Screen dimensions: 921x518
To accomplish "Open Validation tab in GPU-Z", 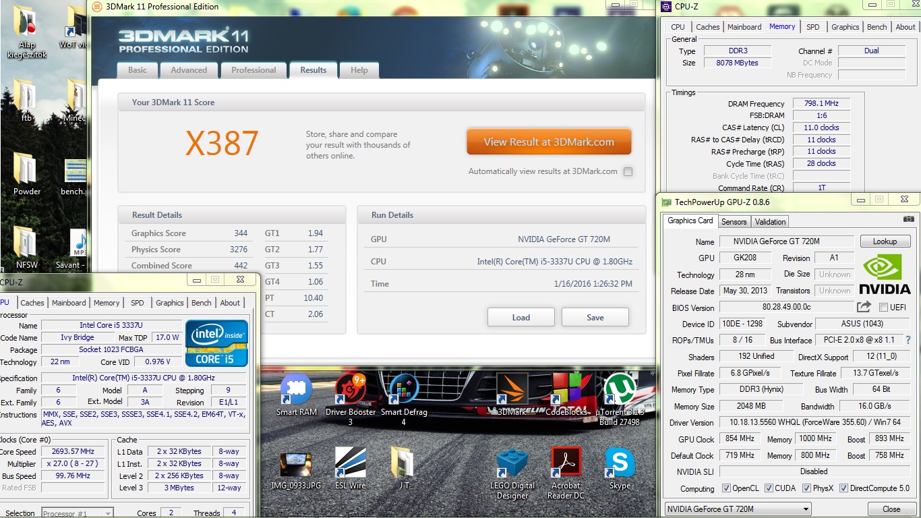I will click(x=770, y=221).
